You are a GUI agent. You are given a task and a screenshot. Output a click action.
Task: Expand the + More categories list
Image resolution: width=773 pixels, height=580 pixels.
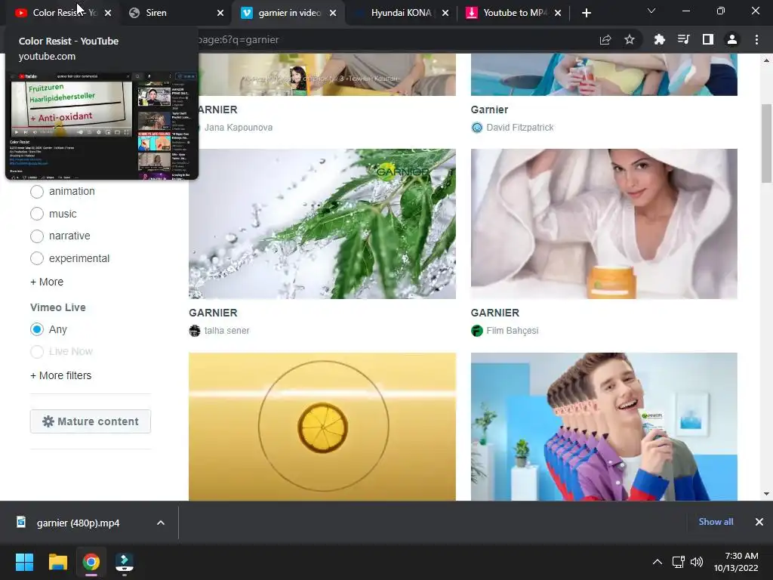tap(47, 282)
